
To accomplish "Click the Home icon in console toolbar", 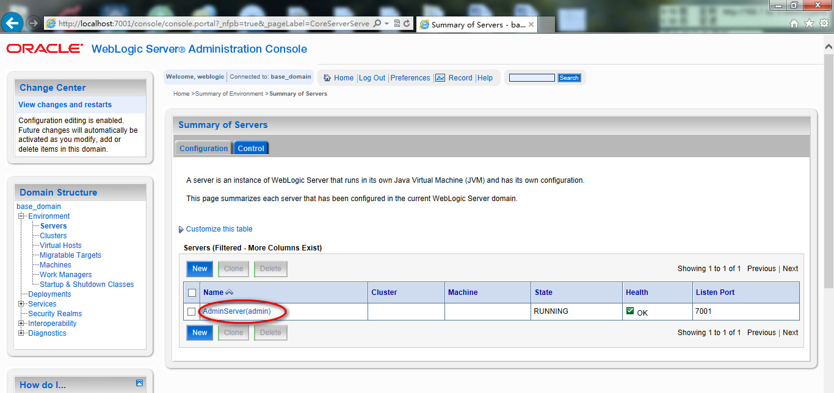I will (x=327, y=77).
